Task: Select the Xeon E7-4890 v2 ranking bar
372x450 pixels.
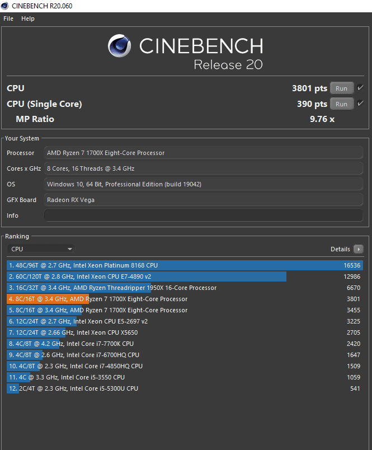Action: (x=147, y=276)
